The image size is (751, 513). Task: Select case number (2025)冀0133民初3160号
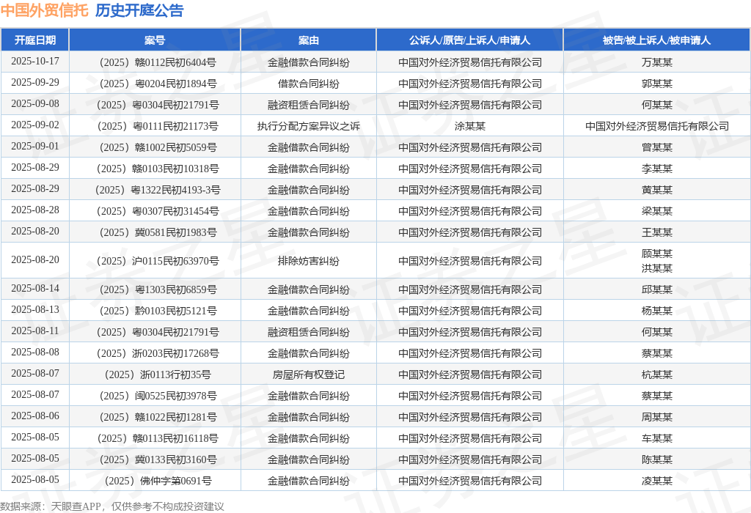pyautogui.click(x=158, y=460)
